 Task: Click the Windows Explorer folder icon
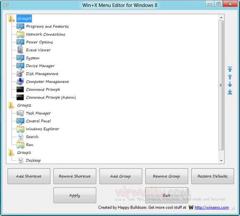coord(20,129)
